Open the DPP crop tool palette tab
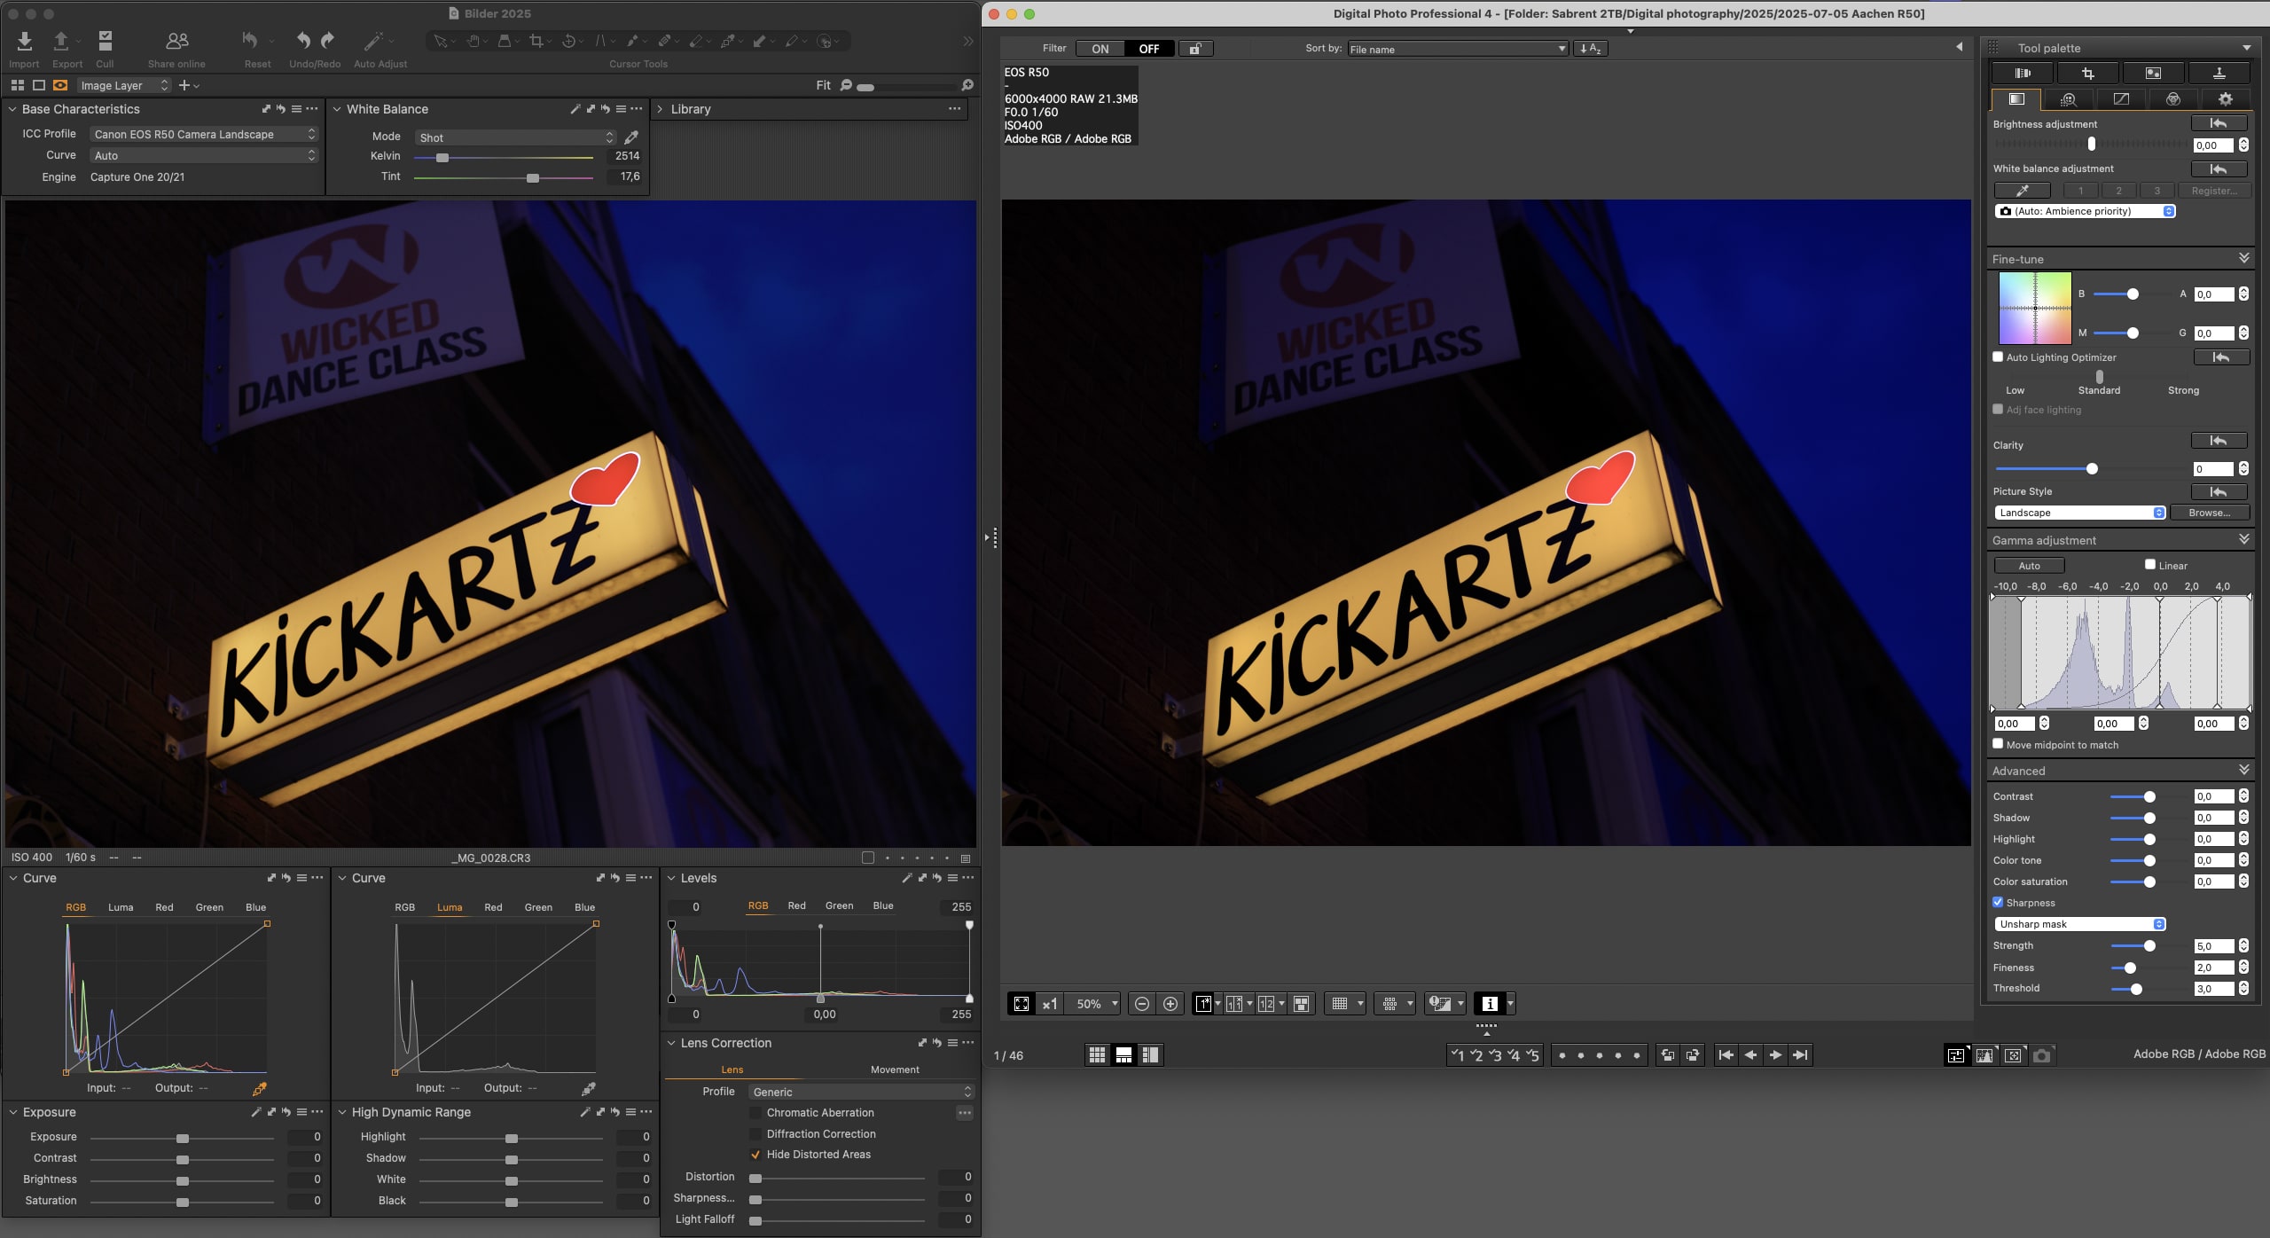 (2087, 74)
